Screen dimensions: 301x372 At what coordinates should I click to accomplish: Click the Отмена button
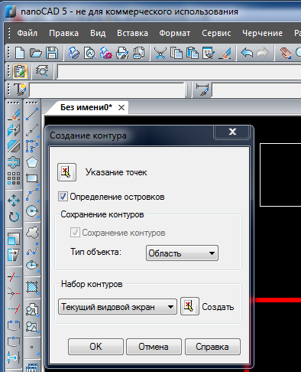coord(154,347)
